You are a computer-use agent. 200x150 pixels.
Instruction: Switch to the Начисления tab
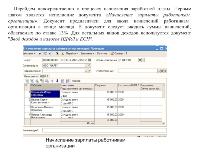click(31, 76)
